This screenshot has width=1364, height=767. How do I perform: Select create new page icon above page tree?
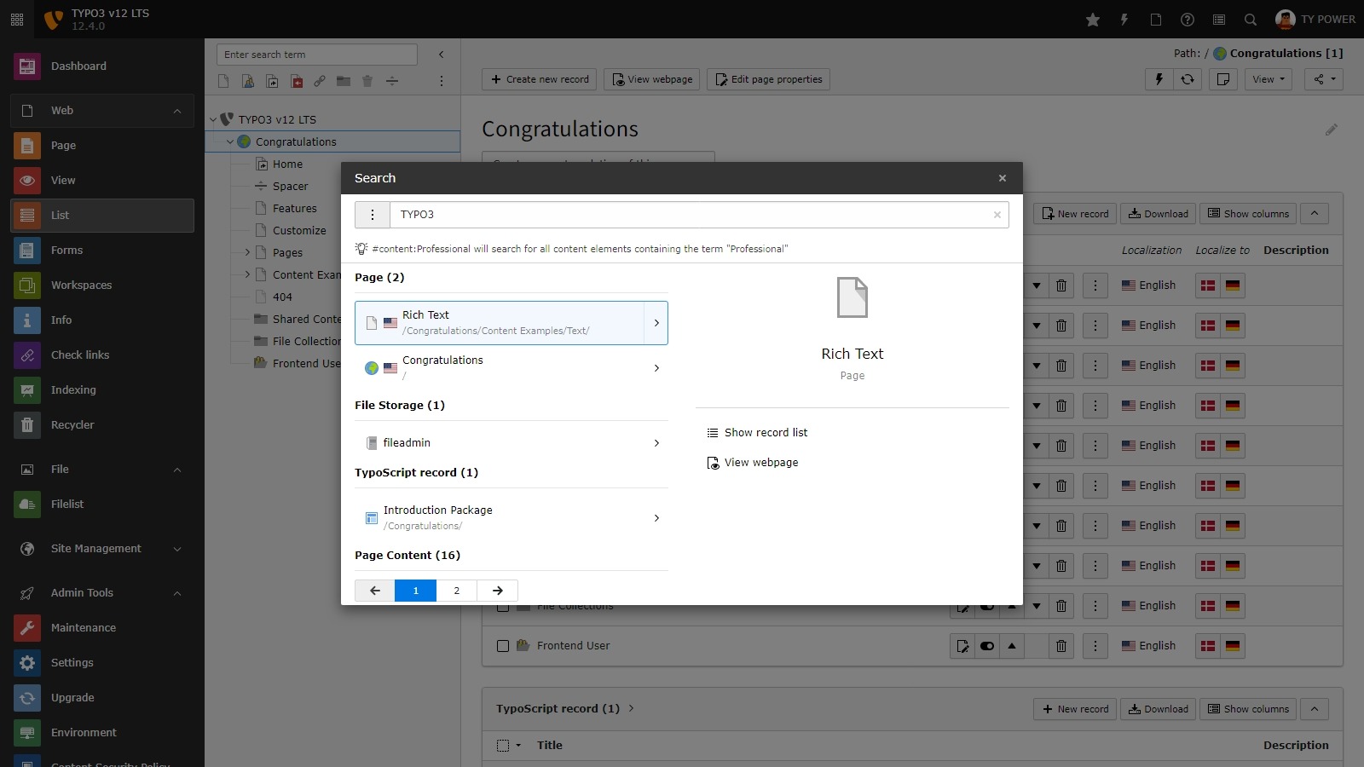(x=223, y=81)
